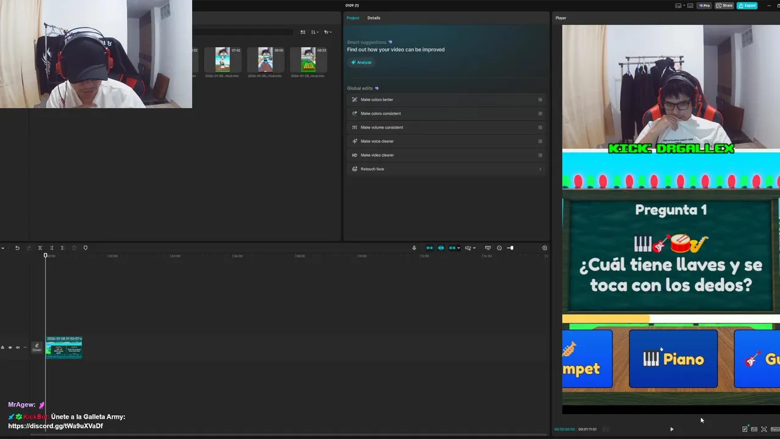Toggle clip linkage in timeline
Image resolution: width=780 pixels, height=439 pixels.
452,248
